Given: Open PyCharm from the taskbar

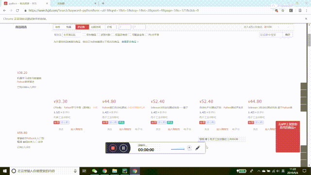Looking at the screenshot, I should pyautogui.click(x=124, y=171).
